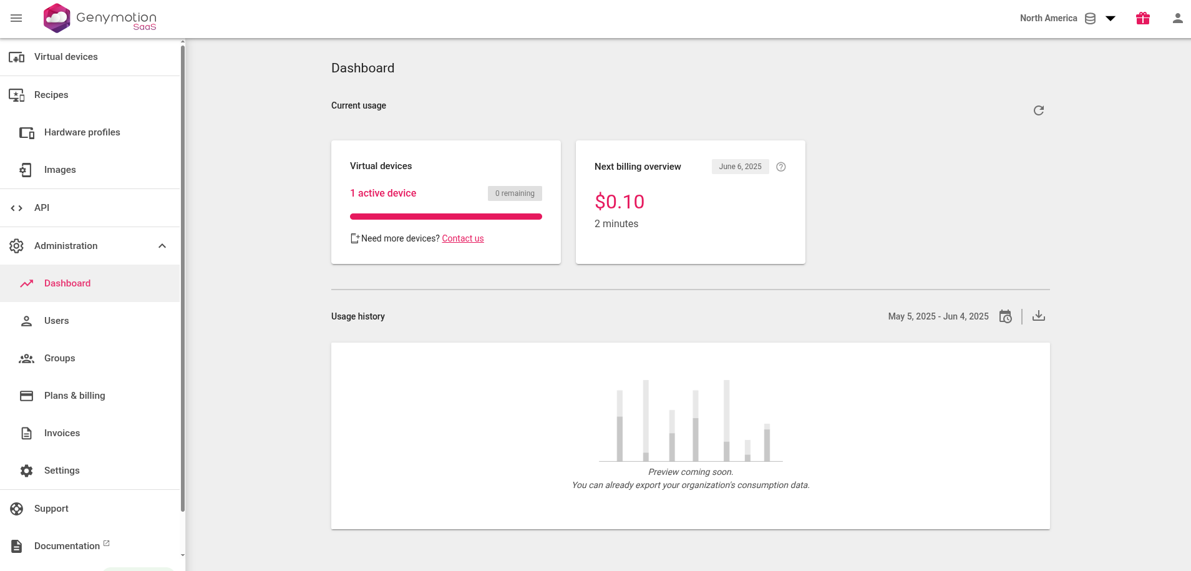Collapse the Administration section
Image resolution: width=1191 pixels, height=571 pixels.
(162, 245)
